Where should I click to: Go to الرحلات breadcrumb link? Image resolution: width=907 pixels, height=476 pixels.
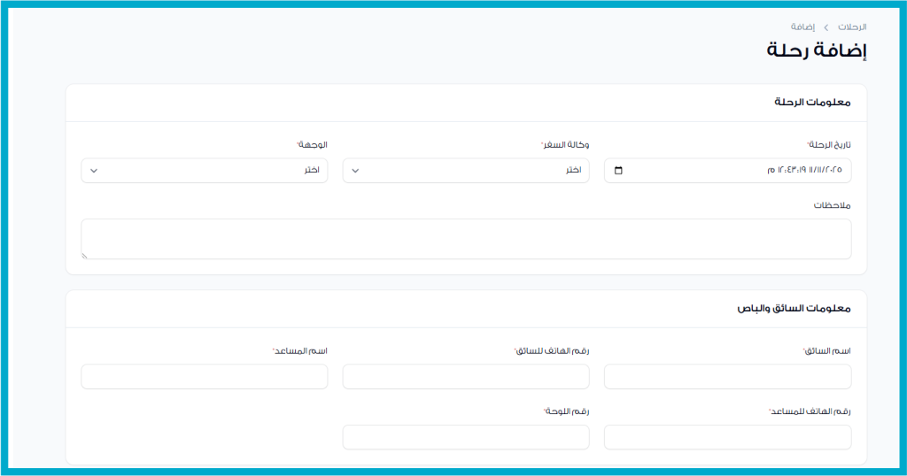pyautogui.click(x=851, y=27)
